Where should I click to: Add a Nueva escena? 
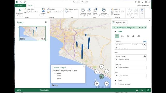coord(43,12)
